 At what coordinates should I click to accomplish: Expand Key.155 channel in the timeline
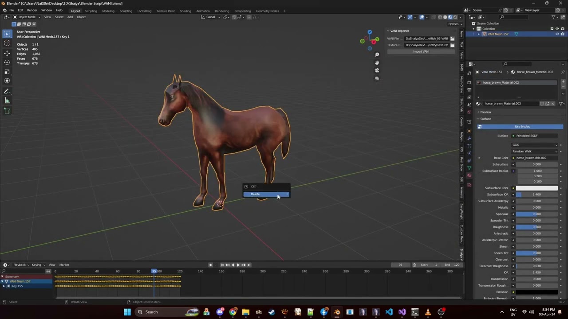click(4, 286)
